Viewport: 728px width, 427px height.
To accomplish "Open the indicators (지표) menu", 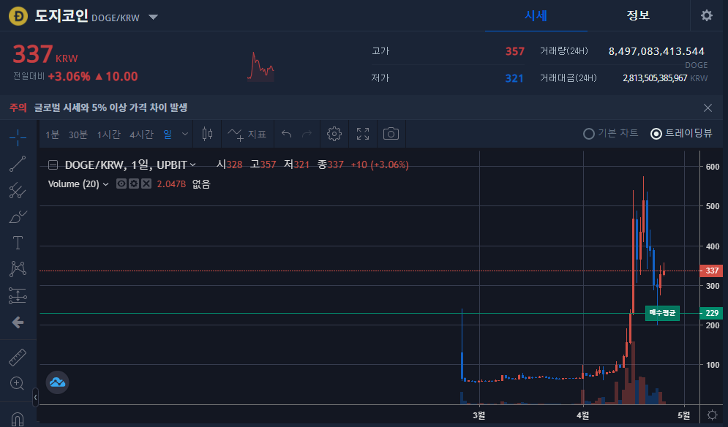I will [247, 134].
